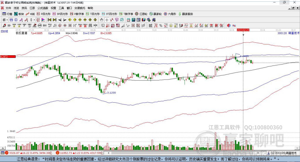Click the Md=3.8046 indicator value
This screenshot has width=300, height=162.
pos(72,33)
